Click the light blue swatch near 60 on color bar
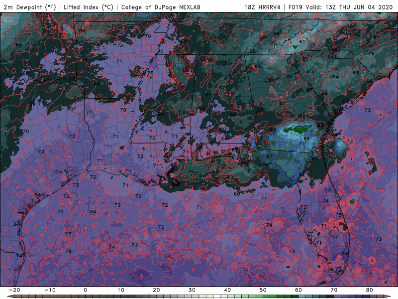The width and height of the screenshot is (398, 299). [302, 296]
